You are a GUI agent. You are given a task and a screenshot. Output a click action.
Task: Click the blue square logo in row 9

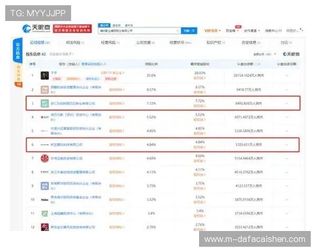pos(45,186)
